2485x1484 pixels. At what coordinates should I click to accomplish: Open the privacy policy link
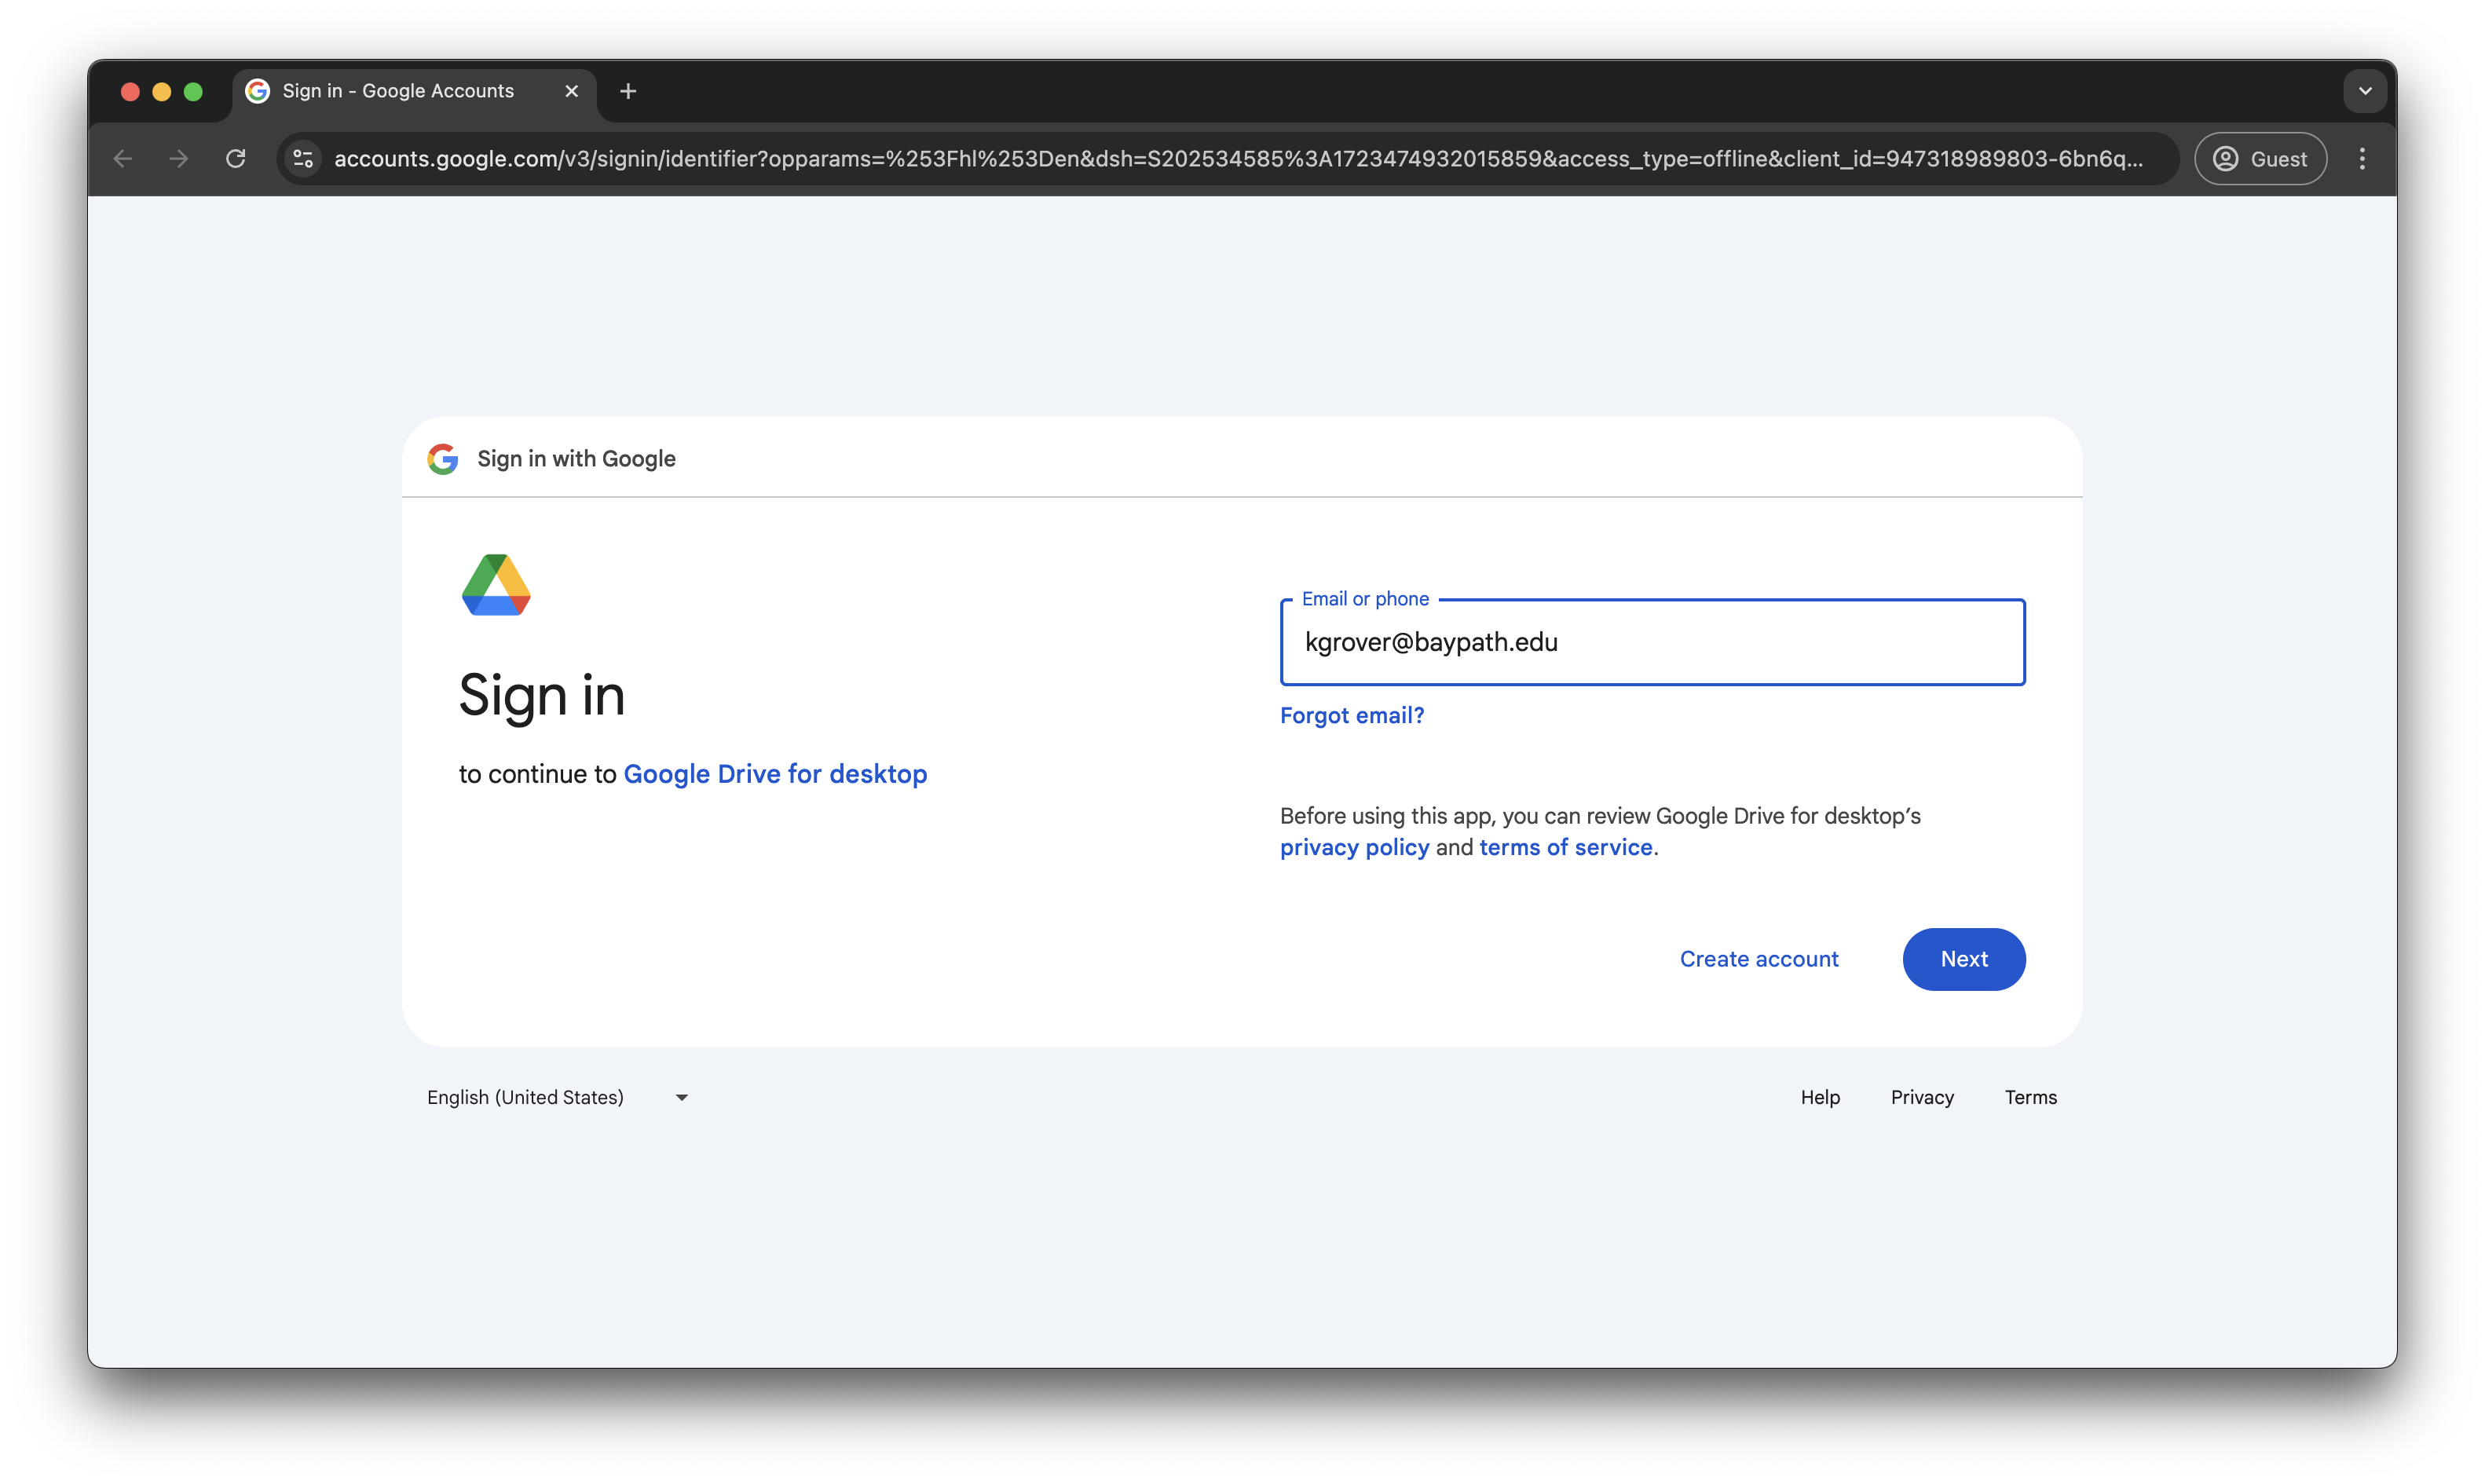(1354, 848)
